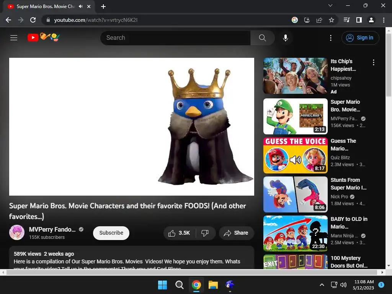Install app icon in address bar
This screenshot has width=392, height=294.
click(307, 20)
